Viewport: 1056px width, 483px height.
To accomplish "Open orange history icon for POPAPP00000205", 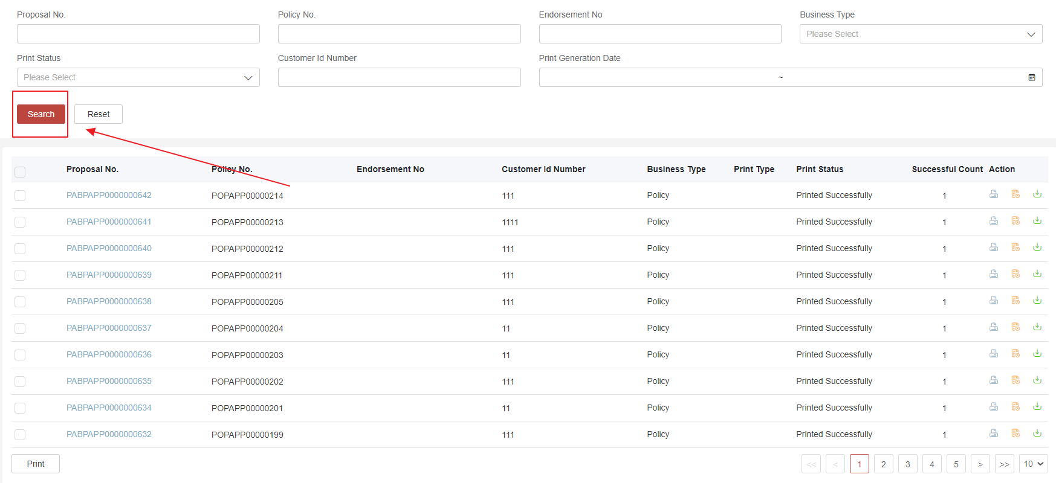I will click(1016, 301).
